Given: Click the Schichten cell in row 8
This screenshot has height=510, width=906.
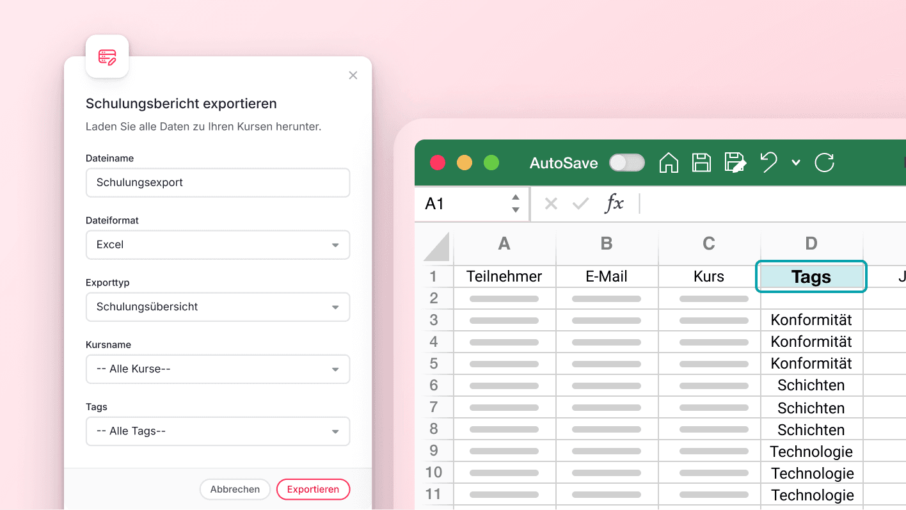Looking at the screenshot, I should coord(811,429).
